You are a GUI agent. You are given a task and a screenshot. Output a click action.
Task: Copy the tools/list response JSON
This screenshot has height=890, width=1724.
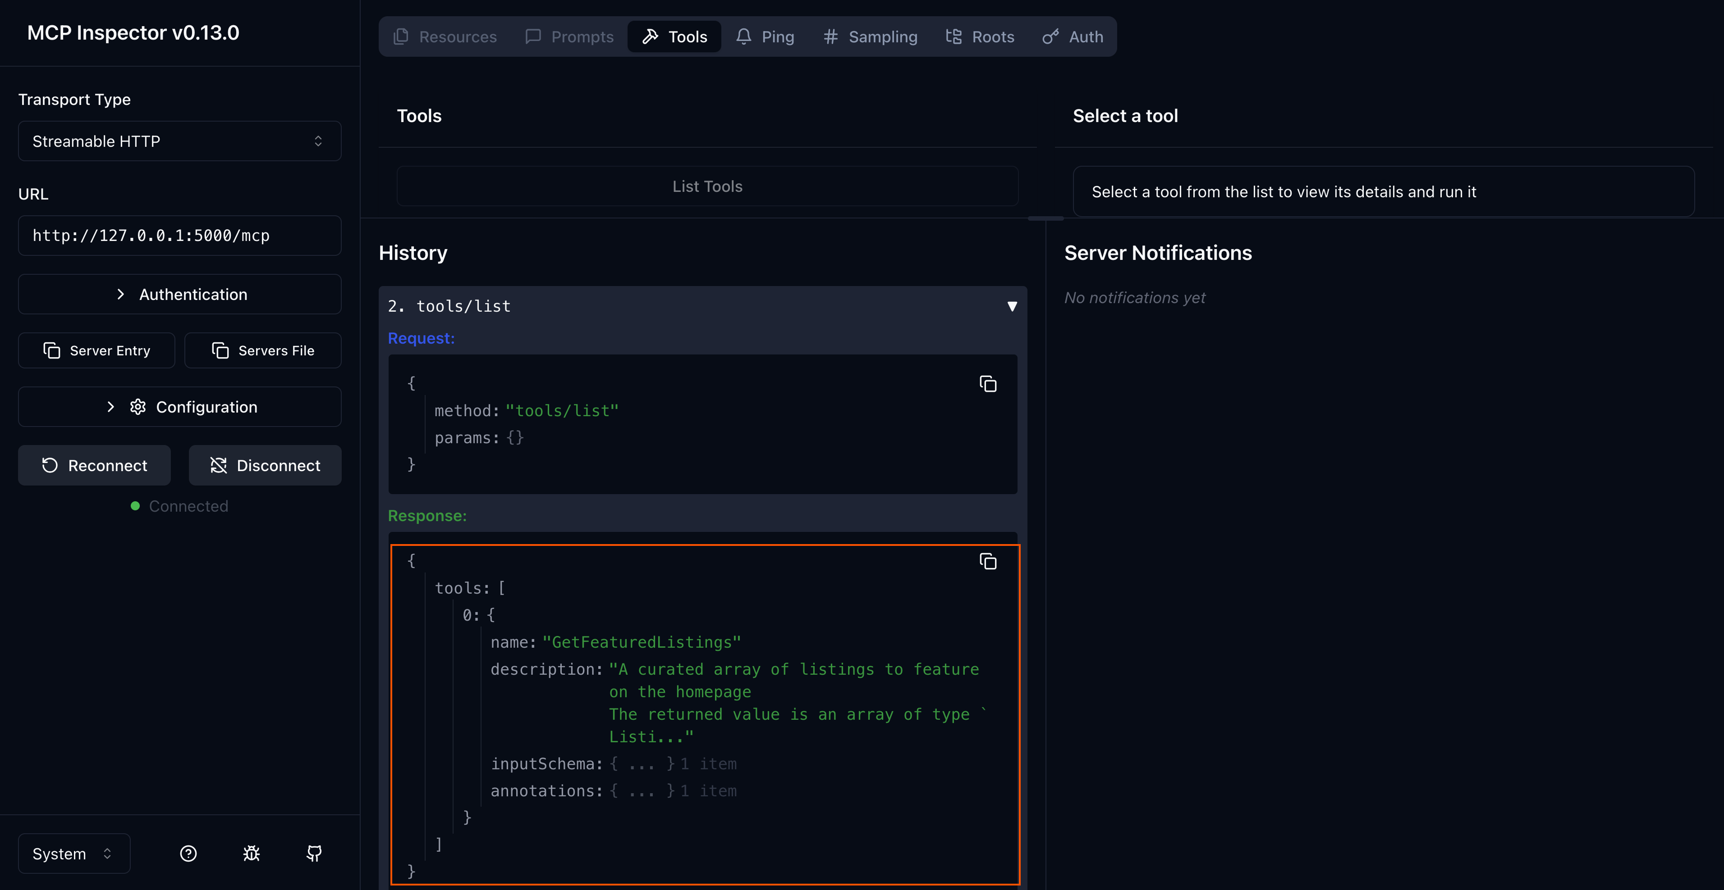989,562
